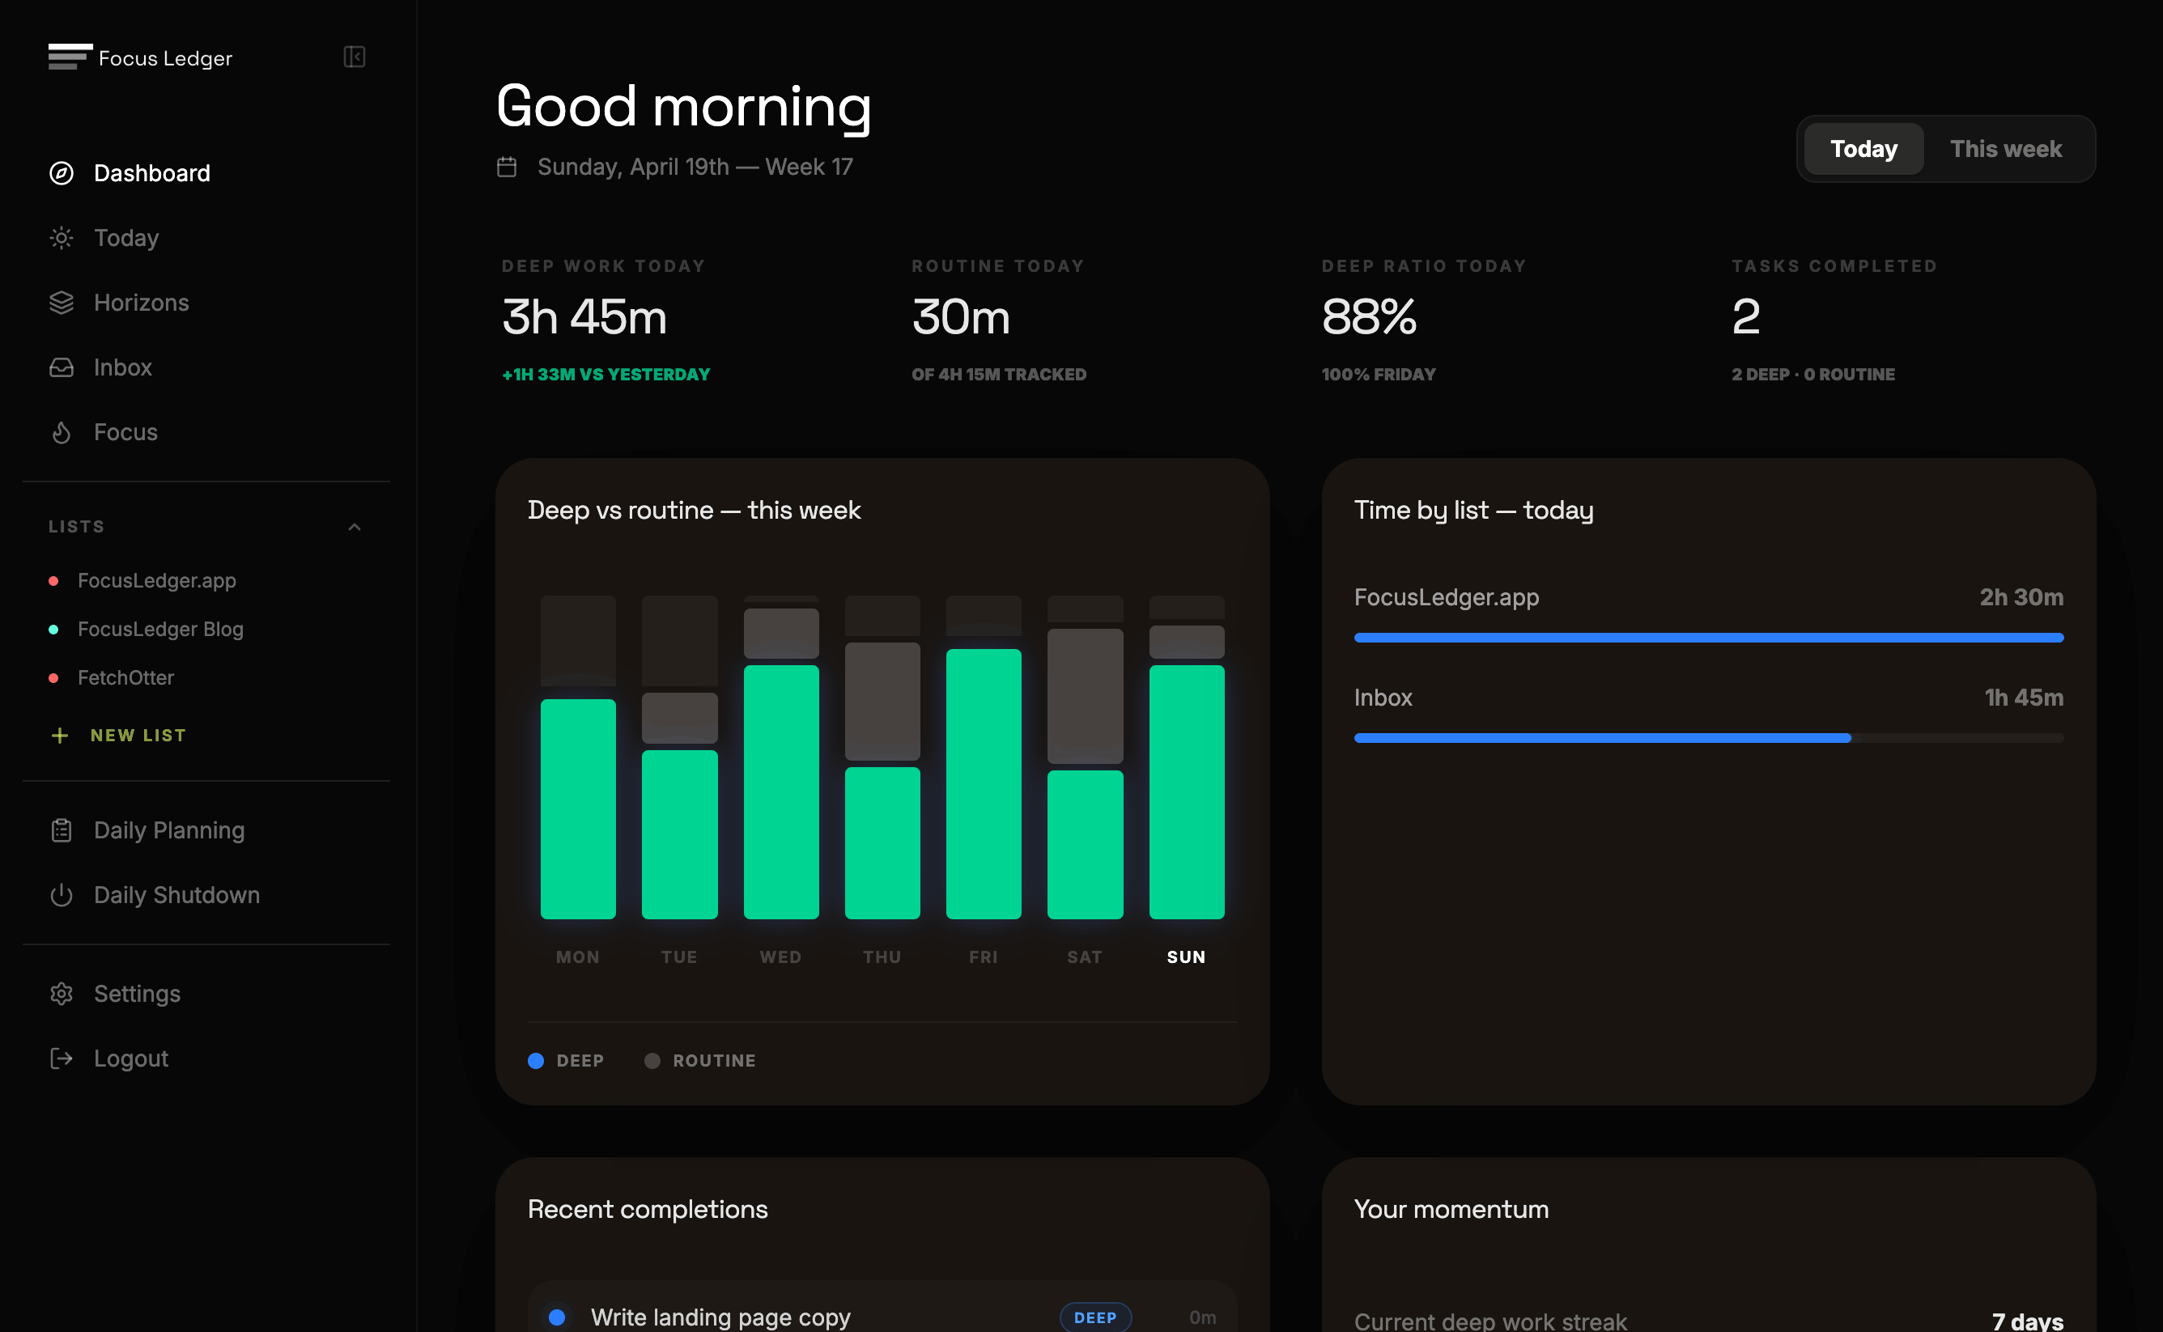The image size is (2163, 1332).
Task: Select the Dashboard compass icon
Action: pyautogui.click(x=60, y=173)
